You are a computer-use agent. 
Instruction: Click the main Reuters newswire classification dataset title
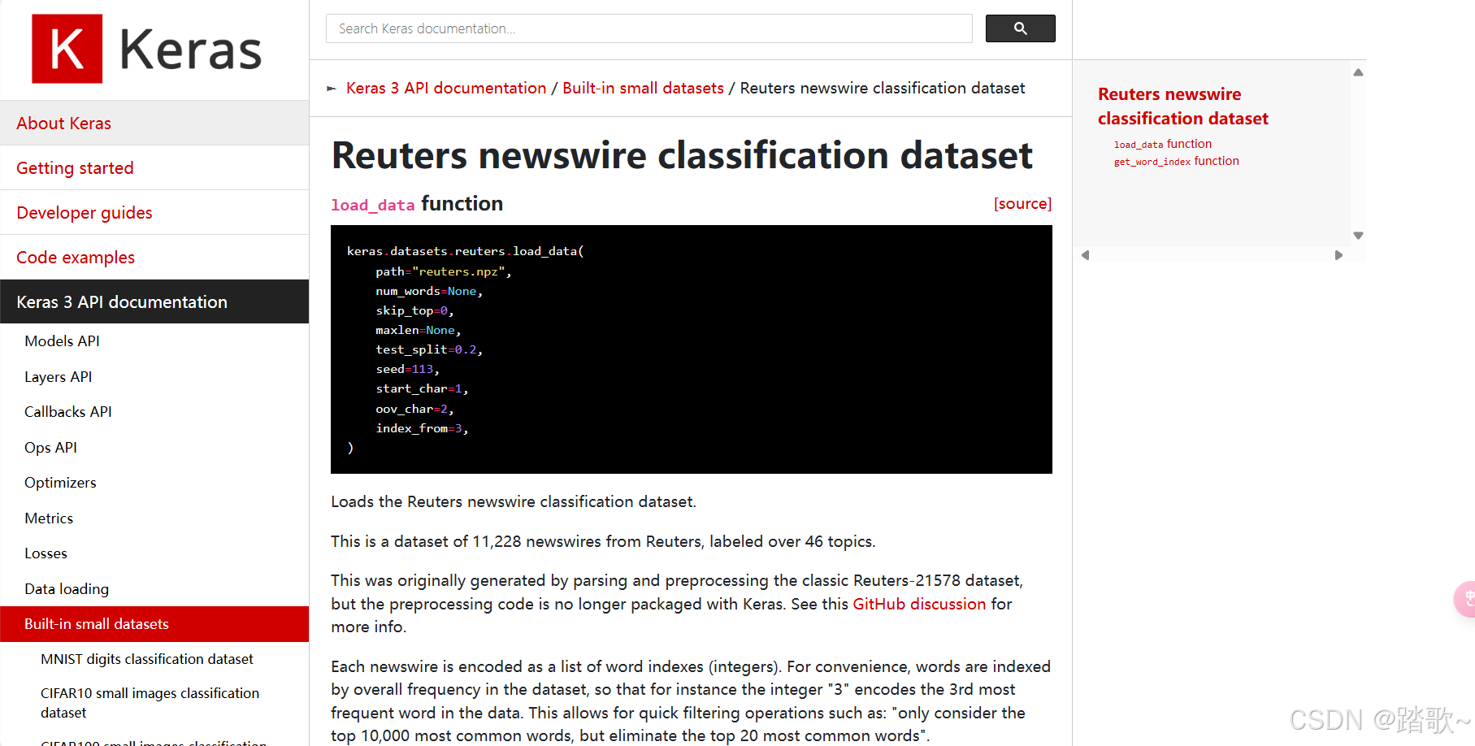[682, 155]
